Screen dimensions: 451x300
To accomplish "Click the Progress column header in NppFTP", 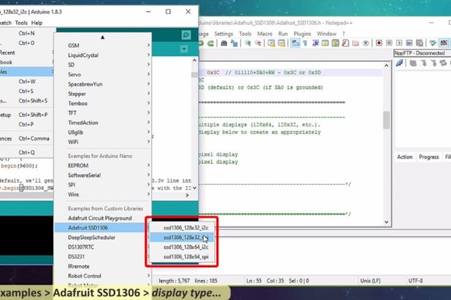I will pyautogui.click(x=428, y=157).
